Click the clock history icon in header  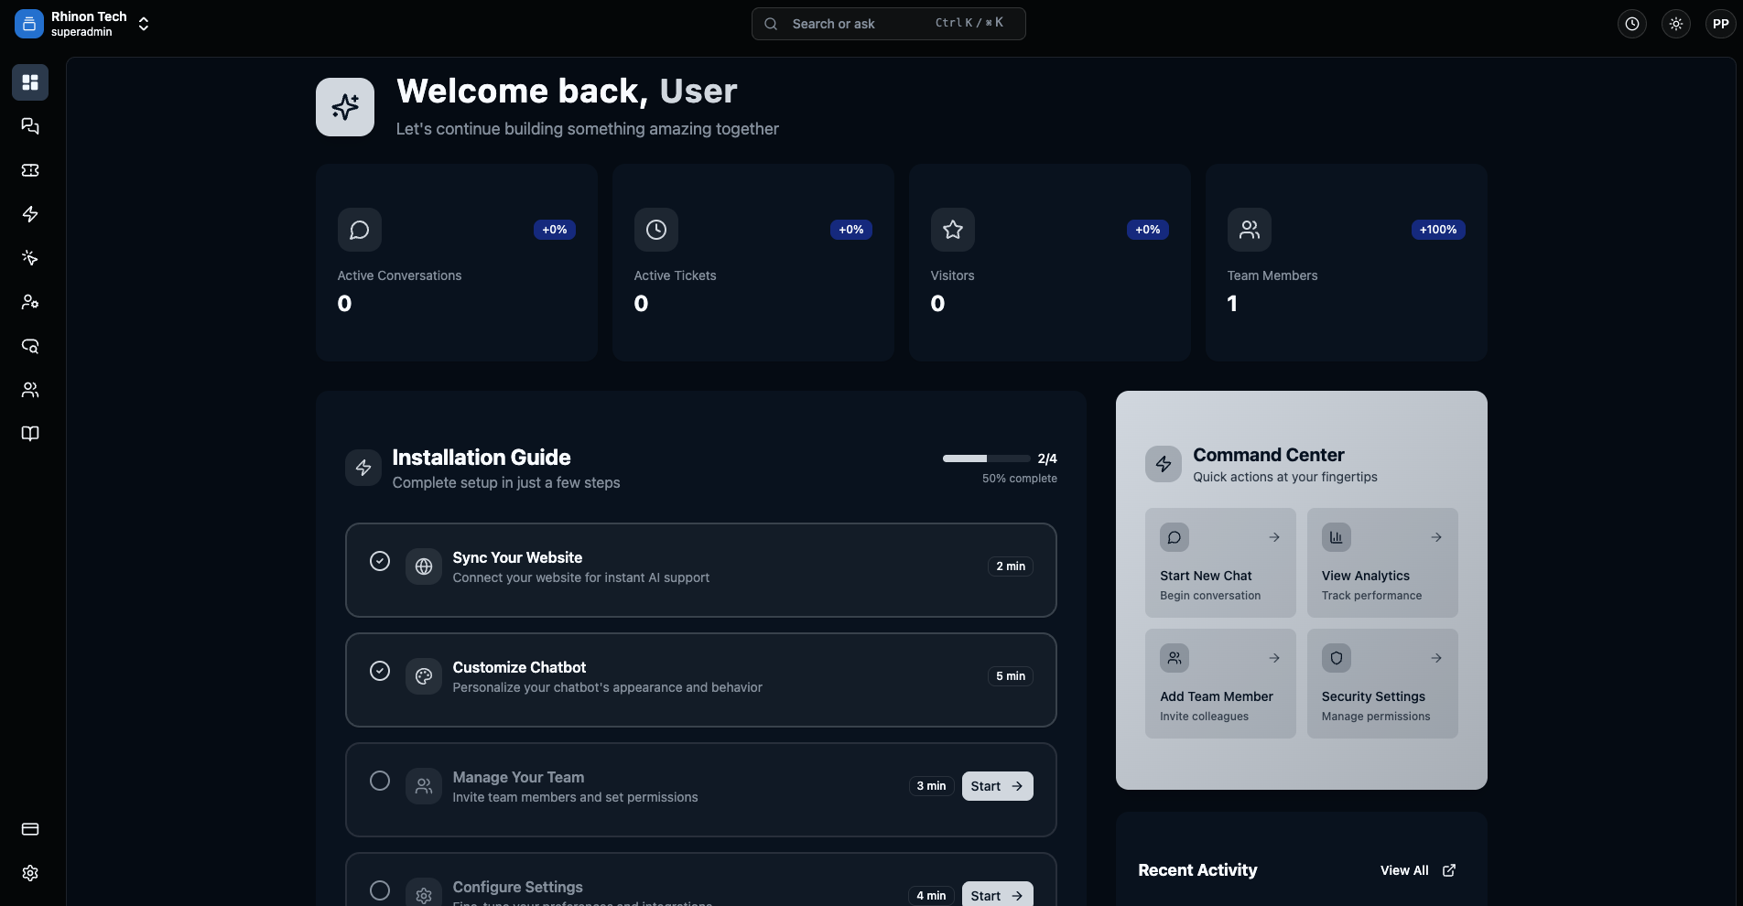click(x=1632, y=25)
